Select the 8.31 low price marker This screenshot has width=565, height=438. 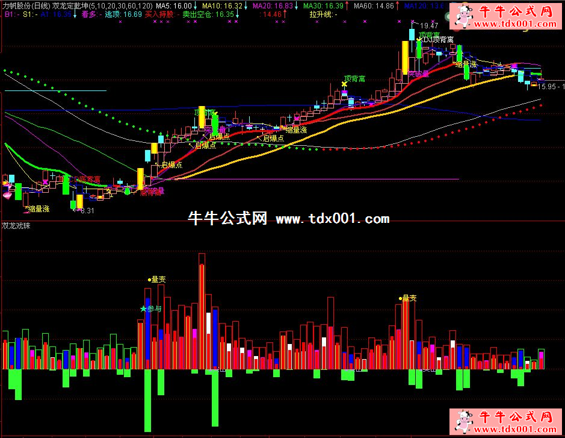[86, 210]
